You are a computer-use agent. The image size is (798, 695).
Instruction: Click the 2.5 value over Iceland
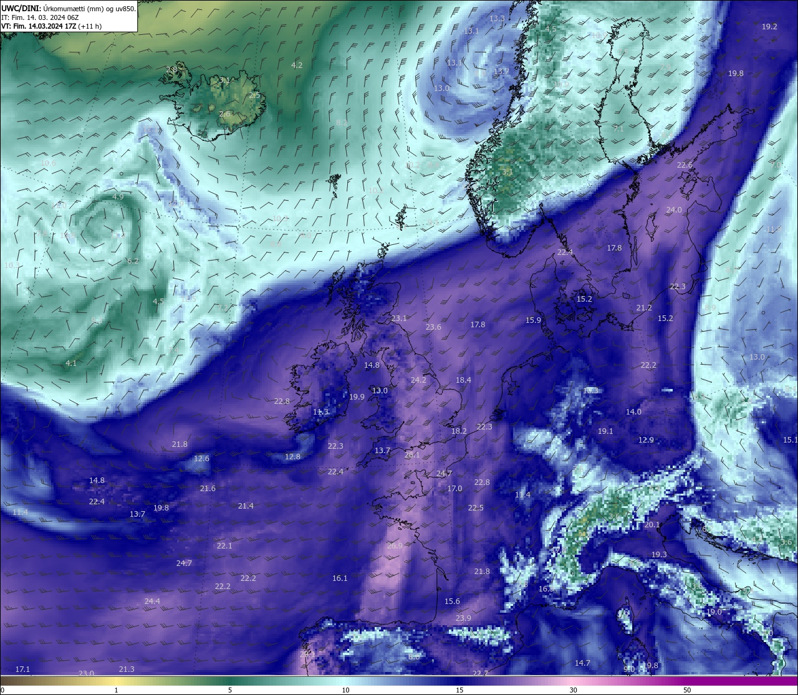[x=254, y=95]
